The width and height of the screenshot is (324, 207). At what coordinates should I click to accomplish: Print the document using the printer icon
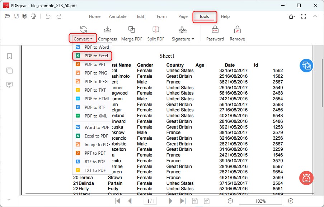click(33, 16)
